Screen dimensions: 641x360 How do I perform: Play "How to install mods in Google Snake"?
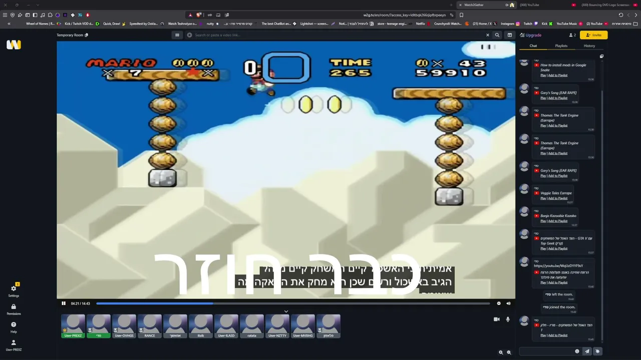coord(543,75)
